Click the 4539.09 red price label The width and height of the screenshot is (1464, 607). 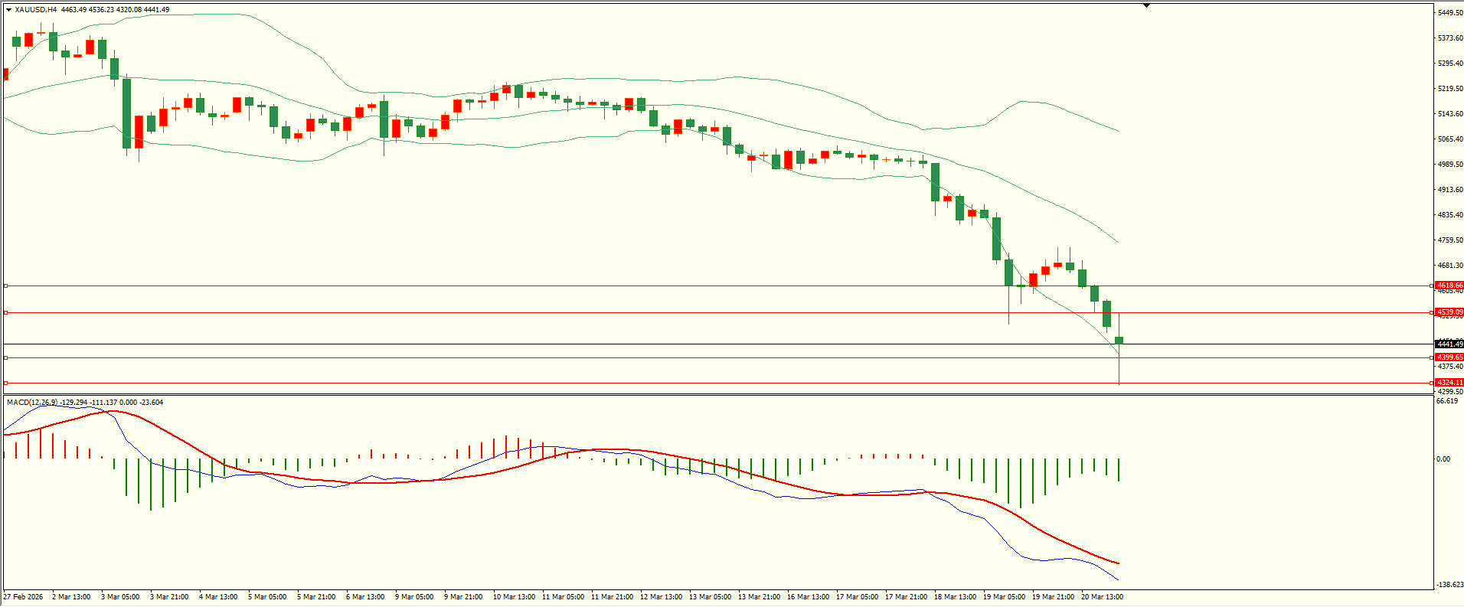(x=1449, y=312)
